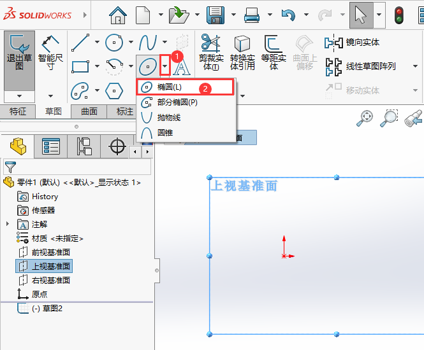424x350 pixels.
Task: Select 上视基准面 in the feature tree
Action: click(45, 266)
